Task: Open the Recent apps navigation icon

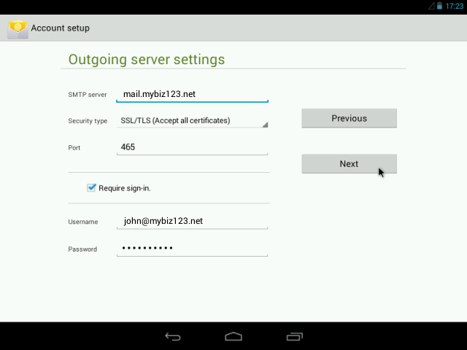Action: tap(295, 336)
